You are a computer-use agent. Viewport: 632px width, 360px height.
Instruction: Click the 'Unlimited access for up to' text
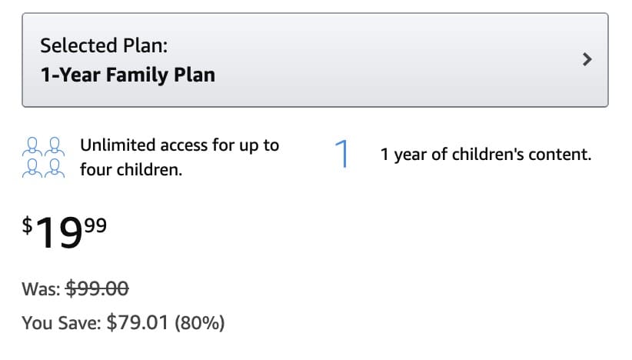(x=179, y=145)
